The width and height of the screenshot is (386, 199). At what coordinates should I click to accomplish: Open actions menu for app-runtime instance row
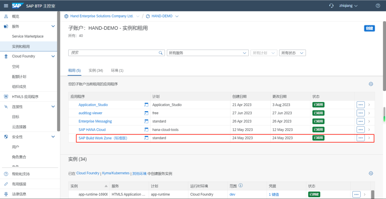[x=356, y=194]
